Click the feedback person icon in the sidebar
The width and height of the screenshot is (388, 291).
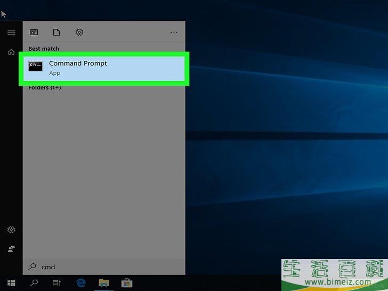click(11, 249)
